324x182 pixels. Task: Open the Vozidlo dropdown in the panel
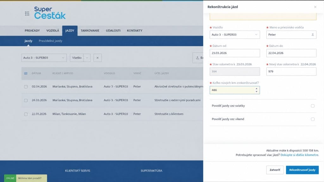click(x=235, y=35)
